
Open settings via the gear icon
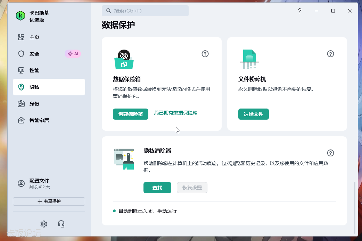[44, 224]
